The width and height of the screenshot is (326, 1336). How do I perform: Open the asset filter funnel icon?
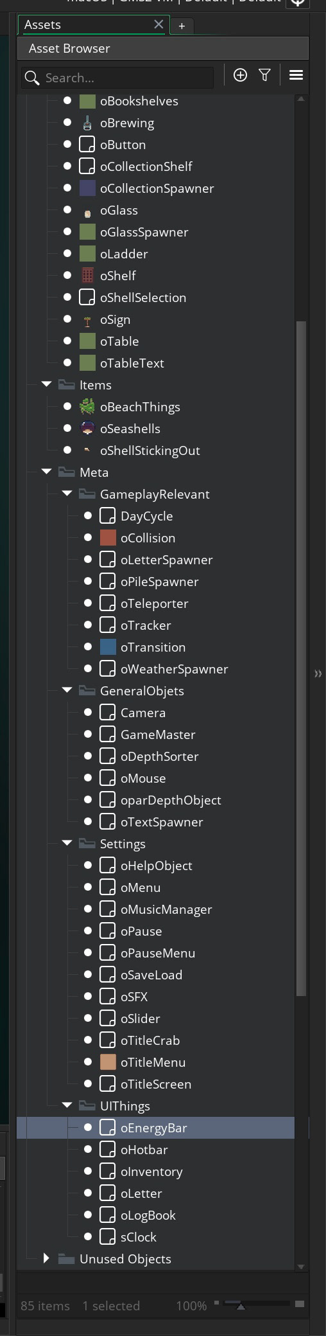point(264,75)
